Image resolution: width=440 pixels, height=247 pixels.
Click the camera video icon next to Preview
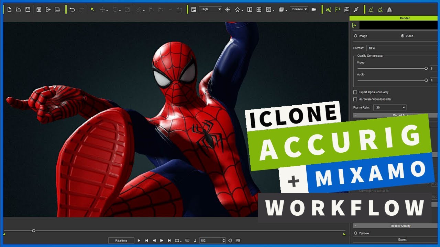point(313,10)
